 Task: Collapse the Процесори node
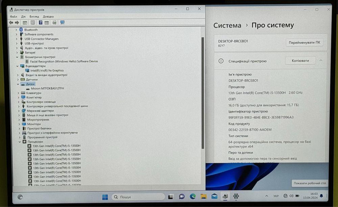point(20,142)
